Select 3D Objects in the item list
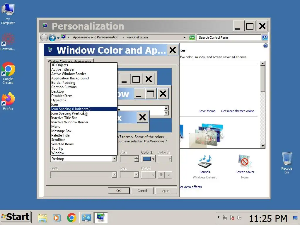The image size is (300, 225). tap(84, 65)
